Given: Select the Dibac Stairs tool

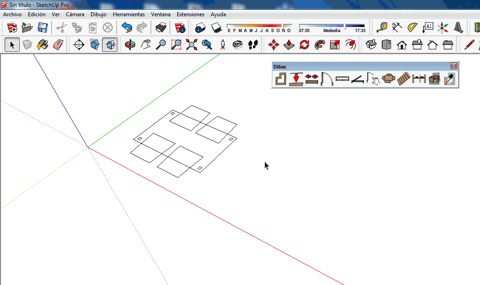Looking at the screenshot, I should click(404, 79).
